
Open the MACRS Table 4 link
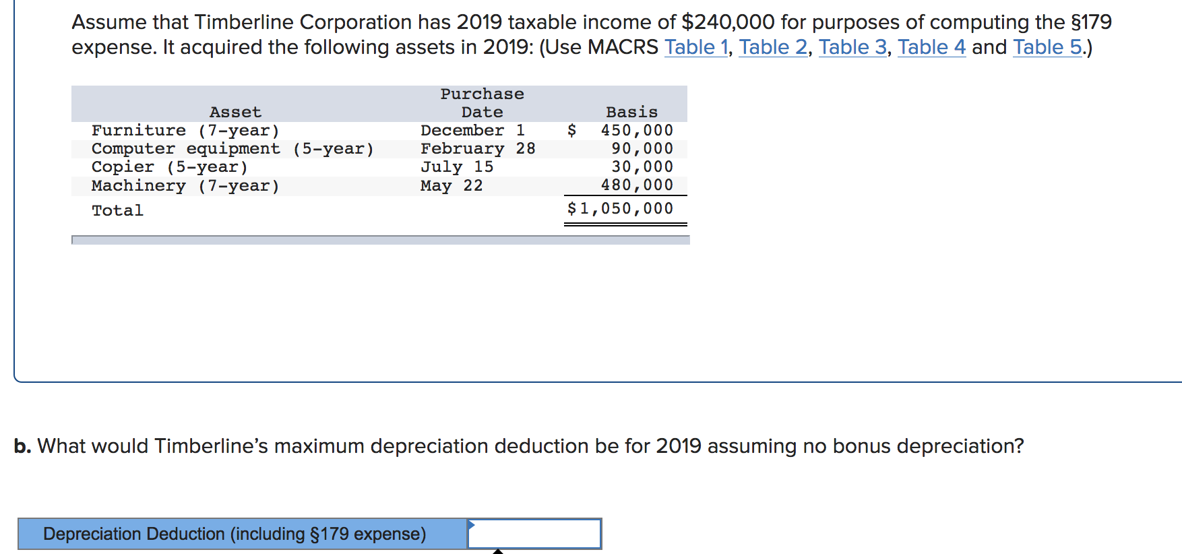click(x=931, y=47)
